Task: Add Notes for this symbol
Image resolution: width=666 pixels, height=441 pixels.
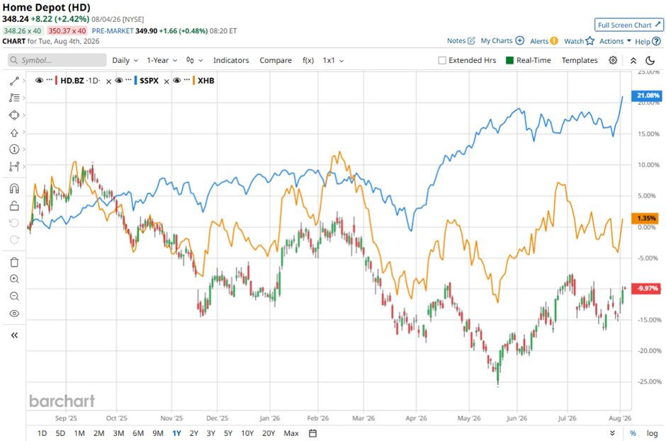Action: (x=461, y=41)
